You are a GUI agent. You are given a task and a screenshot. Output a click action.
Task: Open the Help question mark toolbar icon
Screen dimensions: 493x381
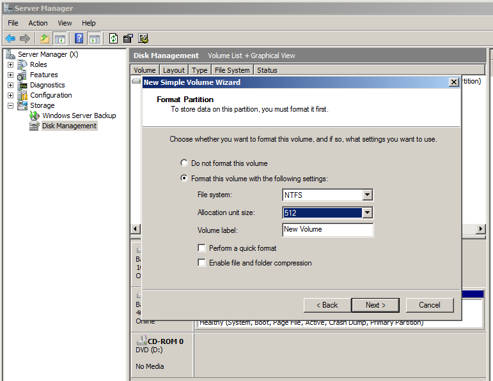[x=79, y=38]
